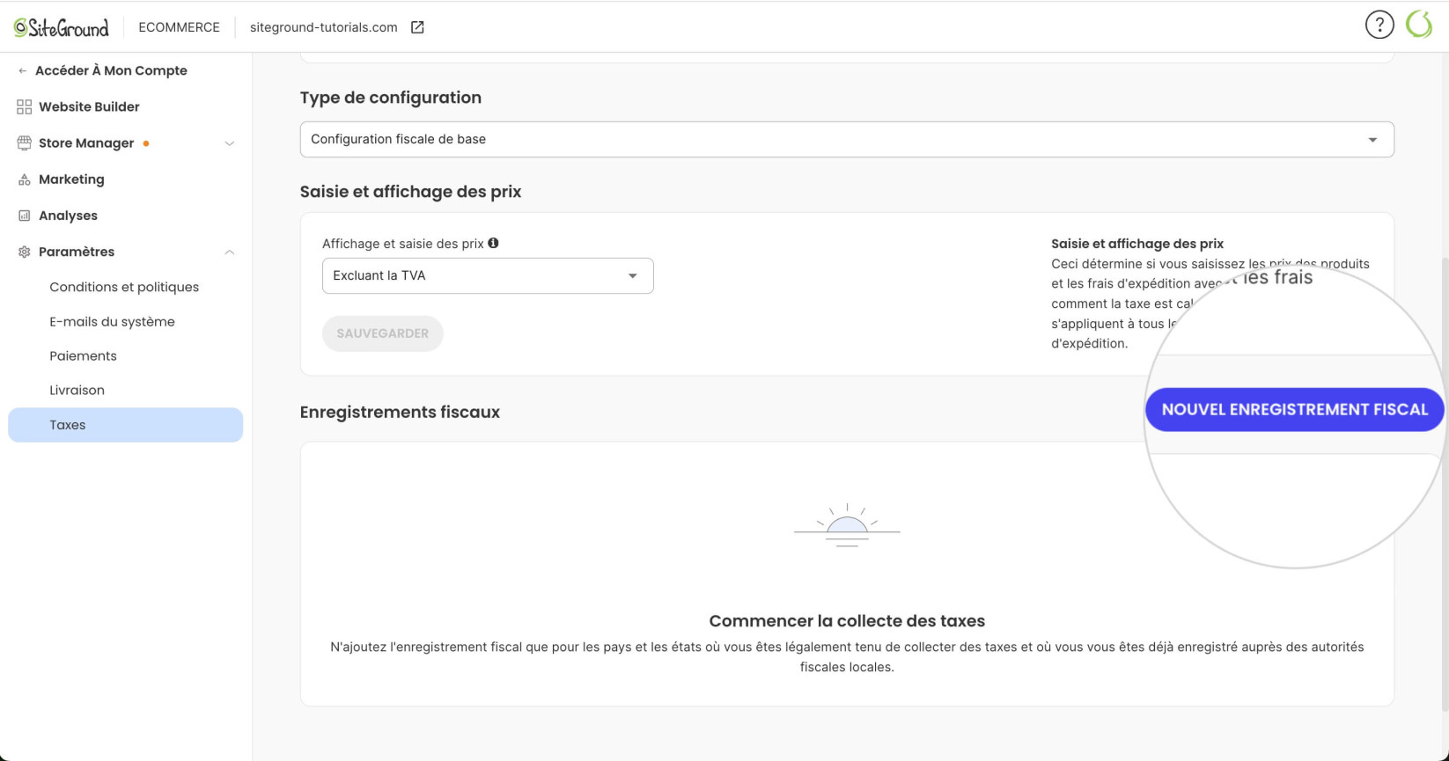The height and width of the screenshot is (761, 1449).
Task: Select the Analyses menu item
Action: point(68,216)
